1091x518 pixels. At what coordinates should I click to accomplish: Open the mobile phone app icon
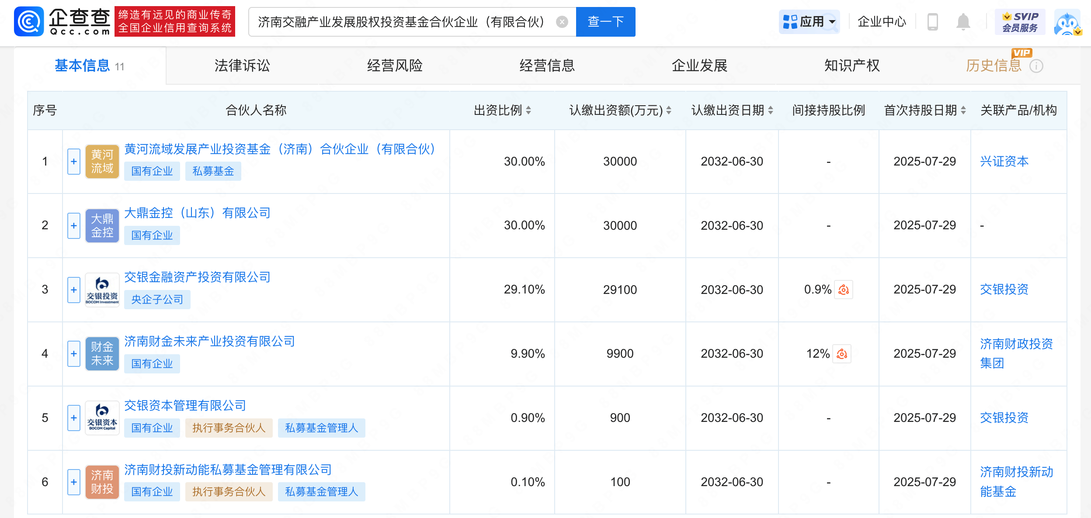point(932,21)
